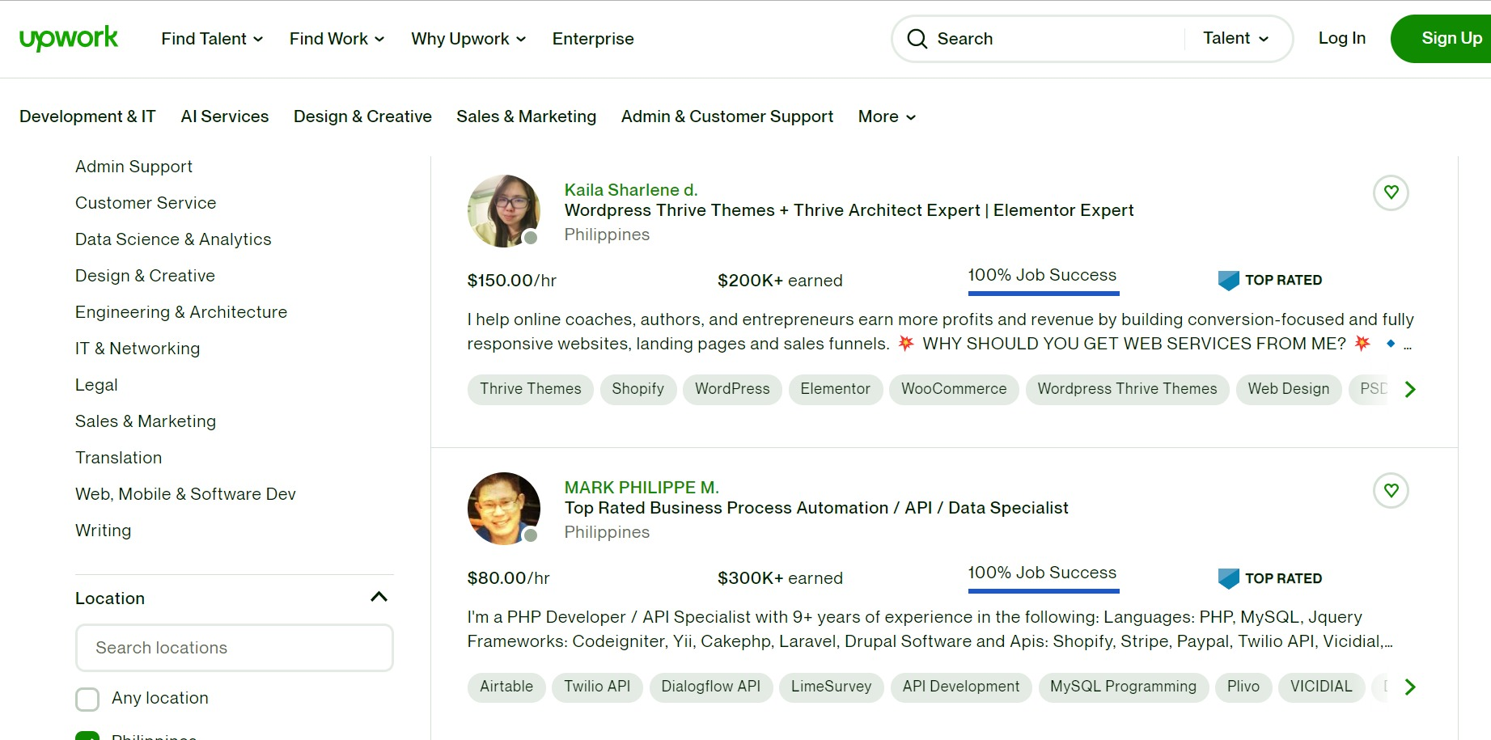Click Wordpress Thrive Themes skill tag
Viewport: 1491px width, 740px height.
click(1127, 389)
